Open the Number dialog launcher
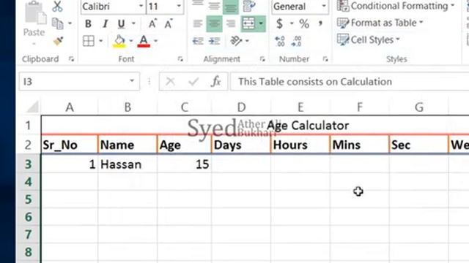The width and height of the screenshot is (469, 263). click(325, 59)
